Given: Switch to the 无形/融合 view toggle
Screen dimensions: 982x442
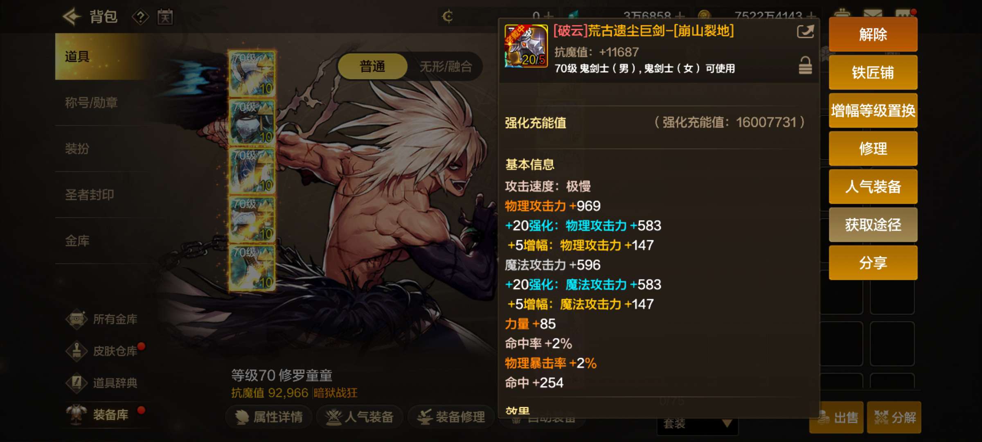Looking at the screenshot, I should [446, 66].
